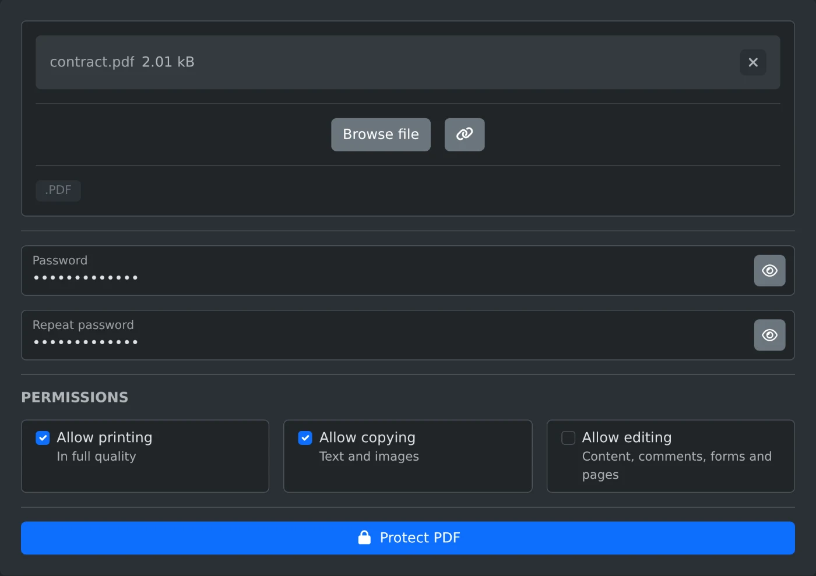
Task: Reveal the Repeat password characters
Action: 770,335
